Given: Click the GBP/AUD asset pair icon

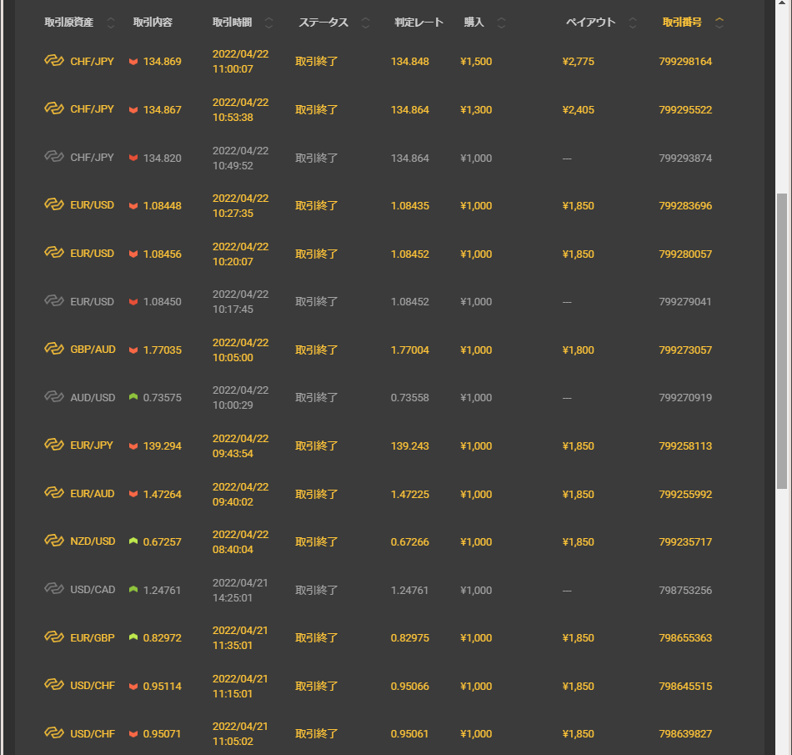Looking at the screenshot, I should pos(54,350).
